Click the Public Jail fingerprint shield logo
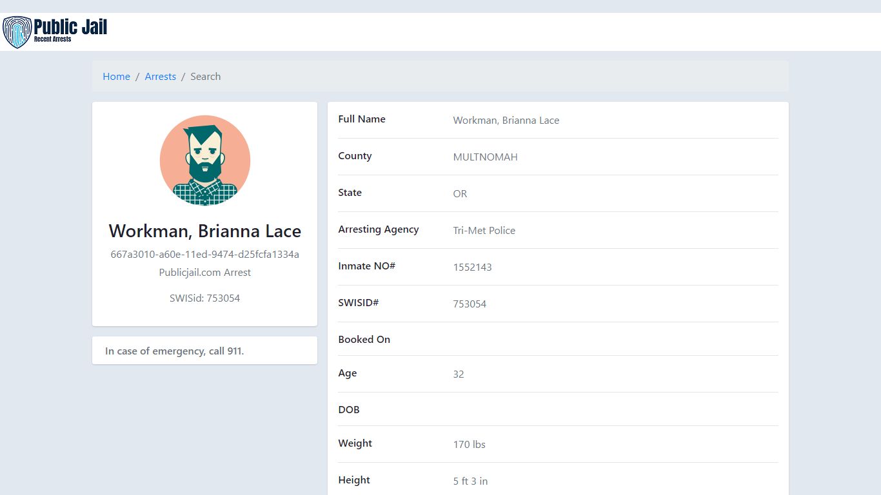Image resolution: width=881 pixels, height=495 pixels. [17, 32]
